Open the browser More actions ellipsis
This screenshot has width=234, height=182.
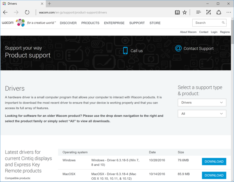pos(229,12)
